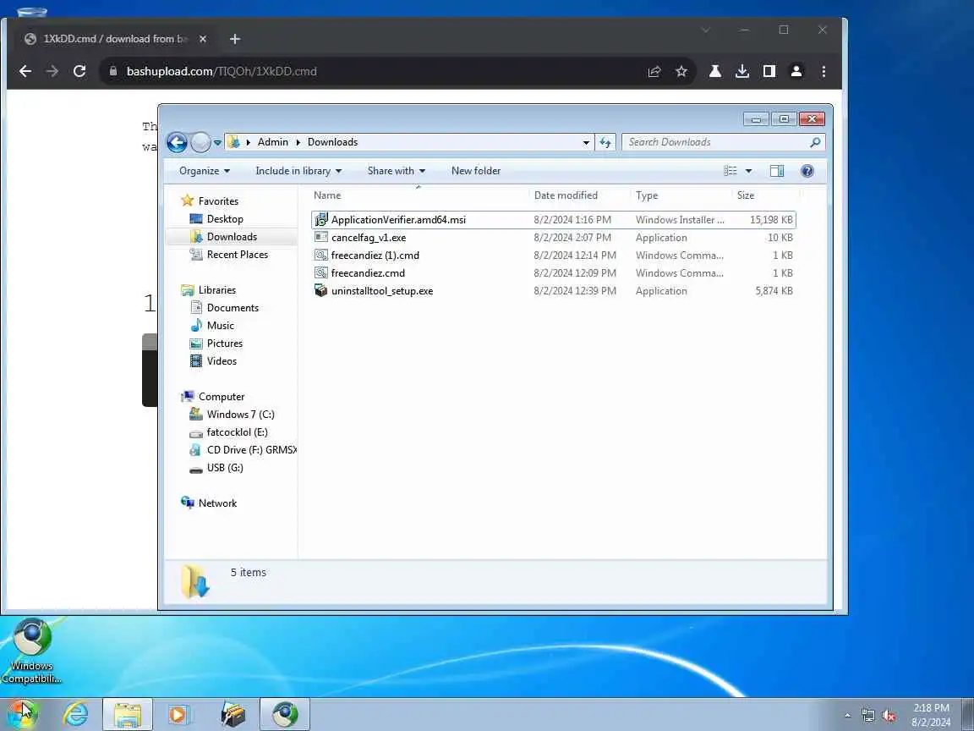Image resolution: width=974 pixels, height=731 pixels.
Task: Select freecandiez.cmd file
Action: pyautogui.click(x=553, y=273)
